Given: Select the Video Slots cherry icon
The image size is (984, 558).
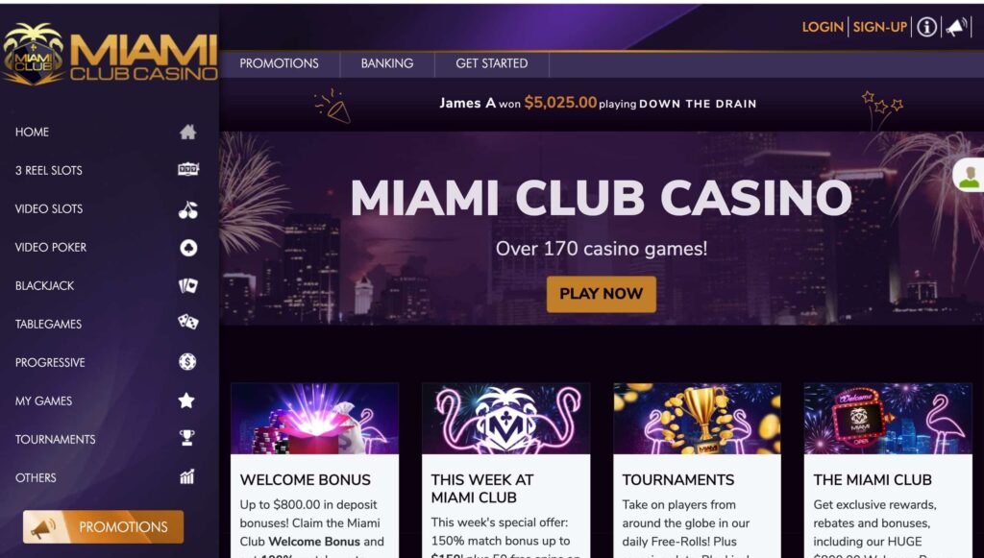Looking at the screenshot, I should tap(187, 209).
